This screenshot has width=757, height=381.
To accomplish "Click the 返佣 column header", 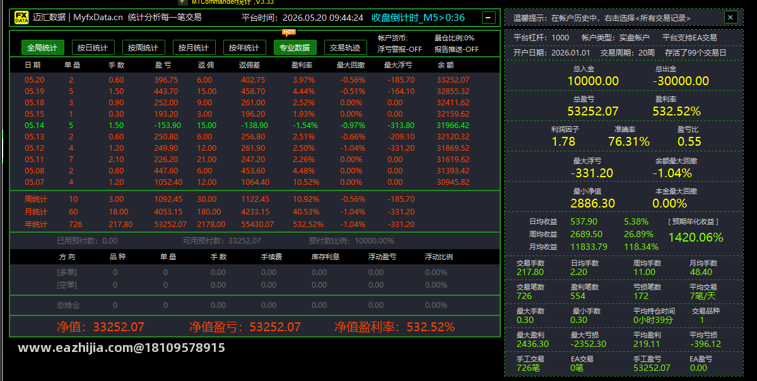I will coord(206,65).
